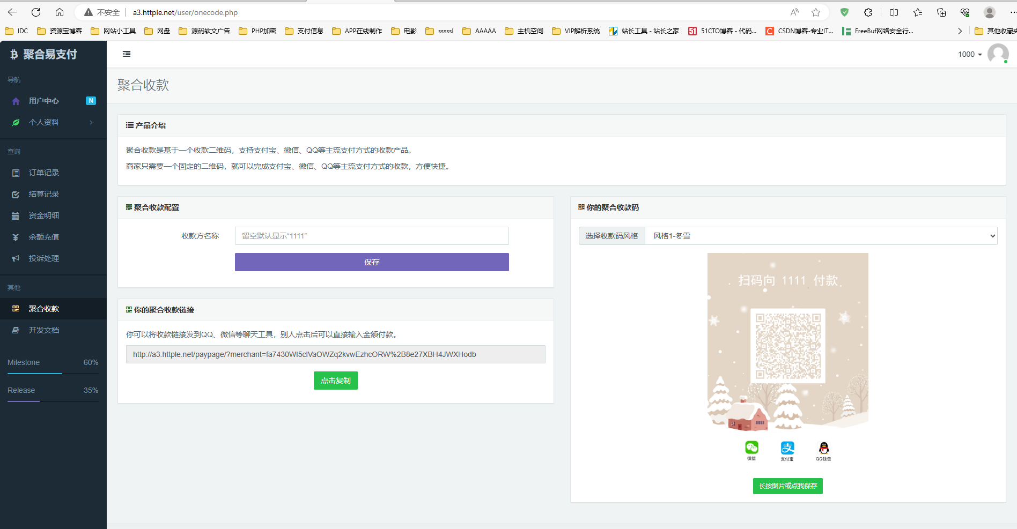
Task: Open 资源宝博客 bookmark folder
Action: [x=60, y=31]
